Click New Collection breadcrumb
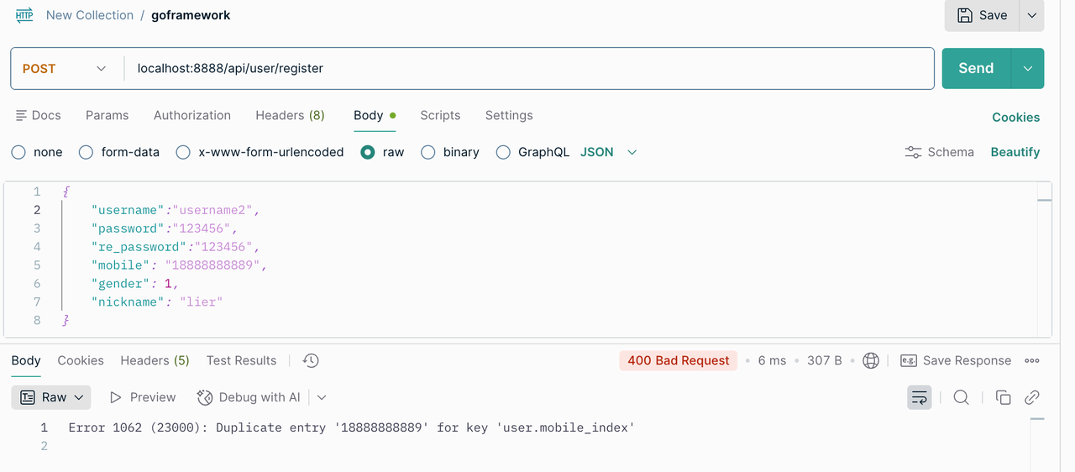 tap(90, 15)
